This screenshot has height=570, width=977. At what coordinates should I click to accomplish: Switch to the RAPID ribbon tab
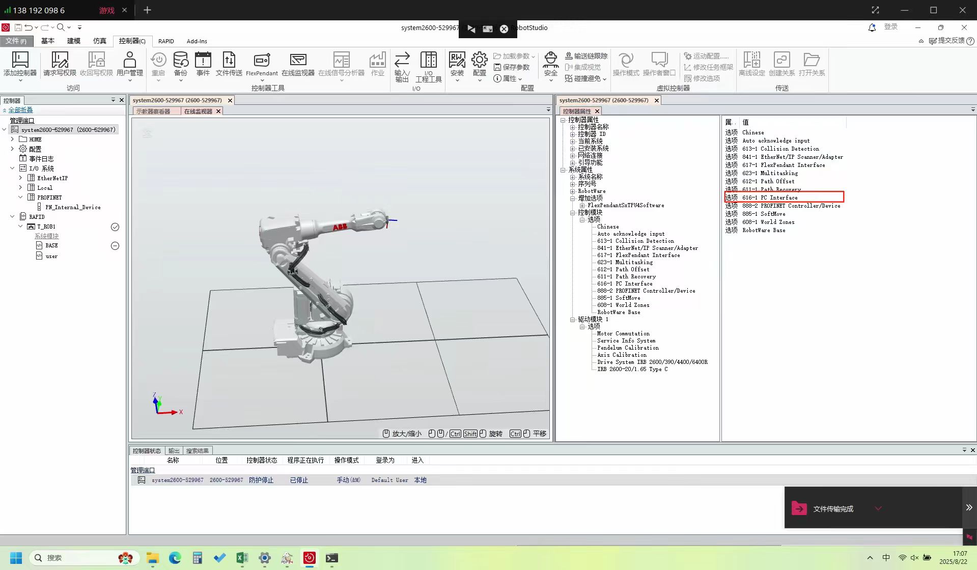pos(166,41)
